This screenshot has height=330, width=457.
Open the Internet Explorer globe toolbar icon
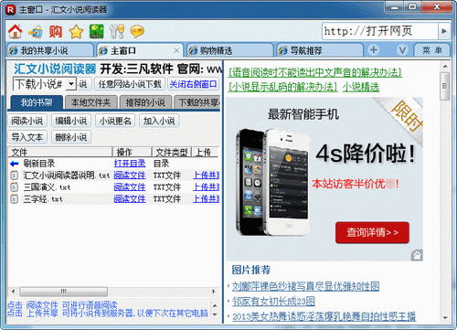click(x=36, y=32)
